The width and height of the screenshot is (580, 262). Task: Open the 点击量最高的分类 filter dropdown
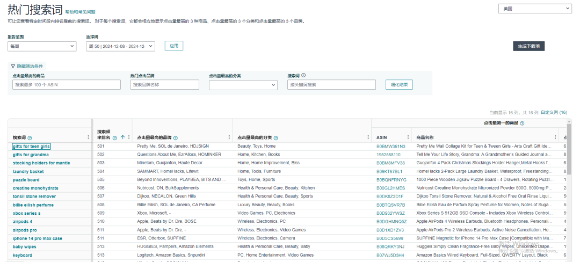click(243, 85)
